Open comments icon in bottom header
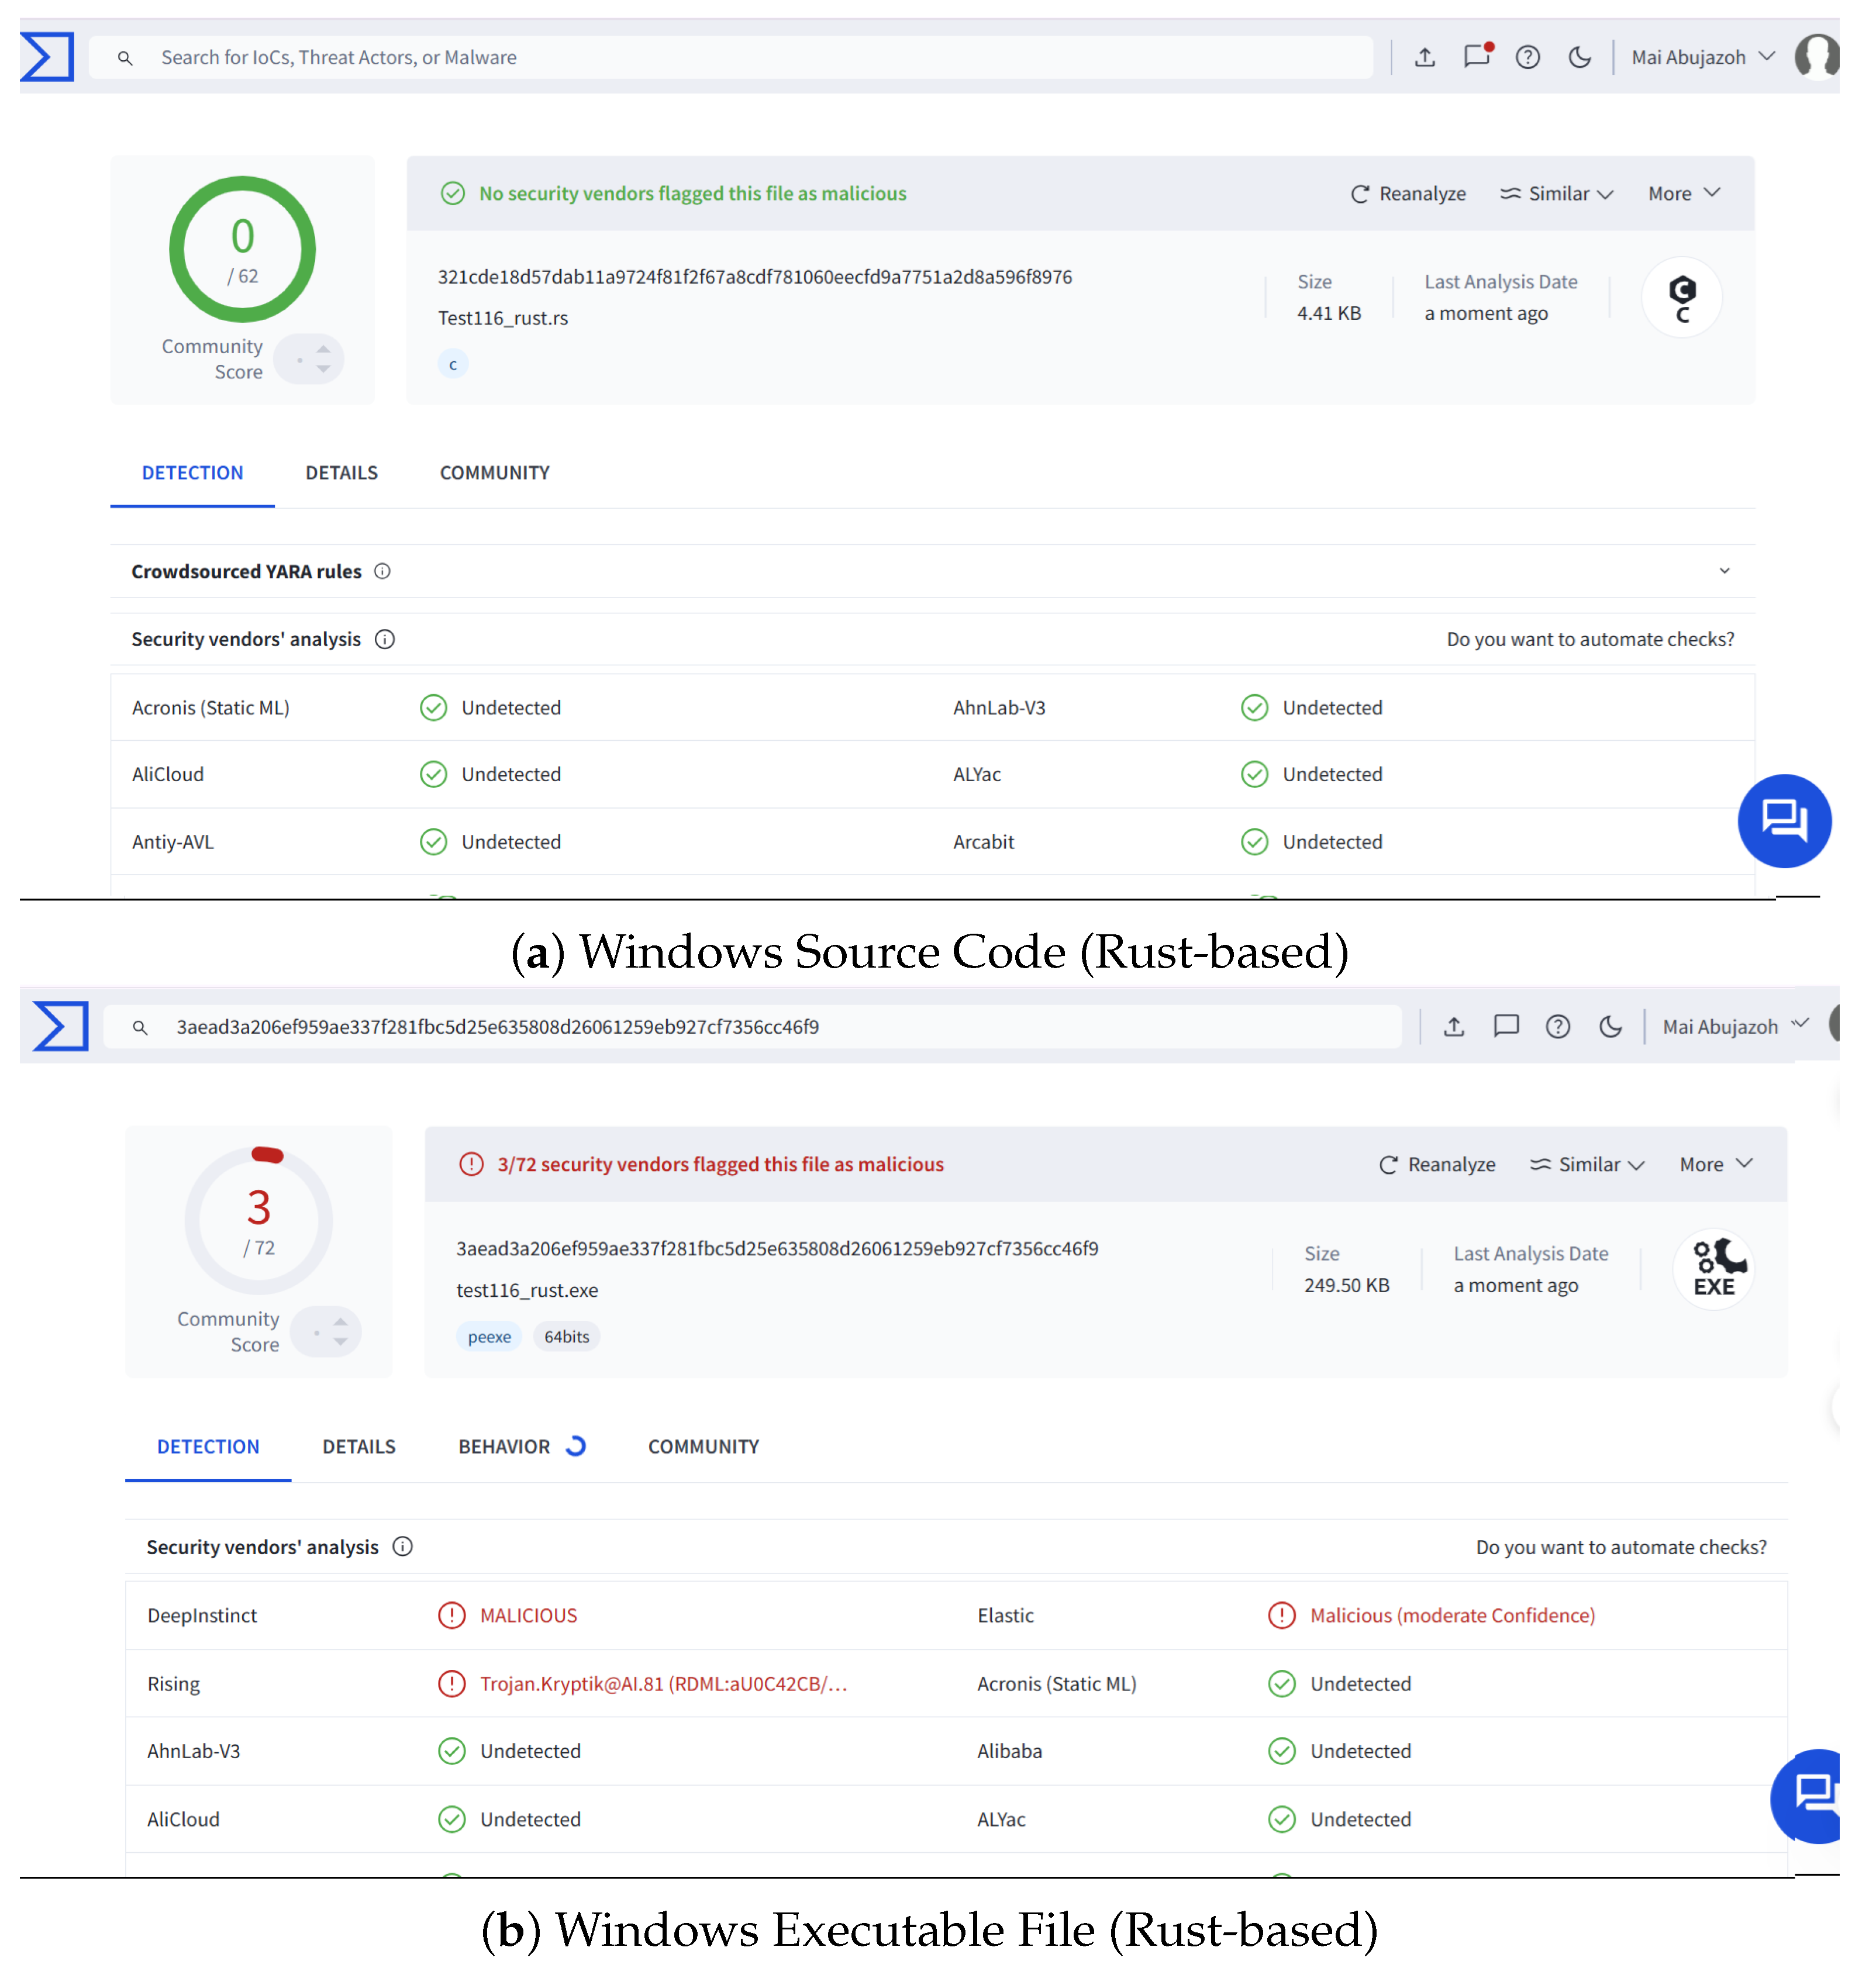Screen dimensions: 1876x1968 [1506, 1026]
